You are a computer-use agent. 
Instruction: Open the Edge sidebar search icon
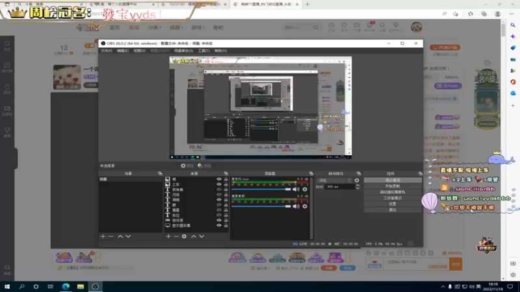click(513, 25)
